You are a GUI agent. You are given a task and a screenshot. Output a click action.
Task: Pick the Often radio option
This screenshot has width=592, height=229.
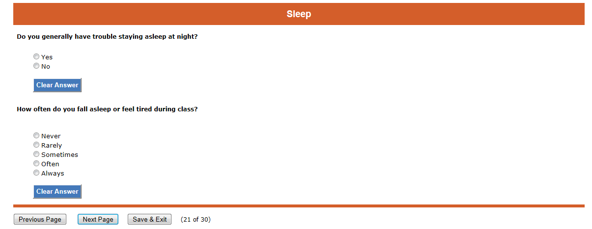36,164
